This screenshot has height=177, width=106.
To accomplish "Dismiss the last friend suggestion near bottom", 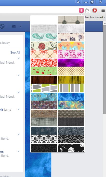I will point(18,151).
